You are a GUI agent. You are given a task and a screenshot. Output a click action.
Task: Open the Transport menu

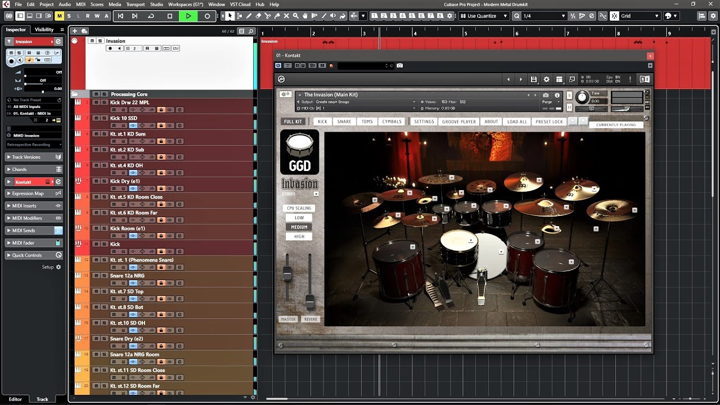(x=135, y=4)
